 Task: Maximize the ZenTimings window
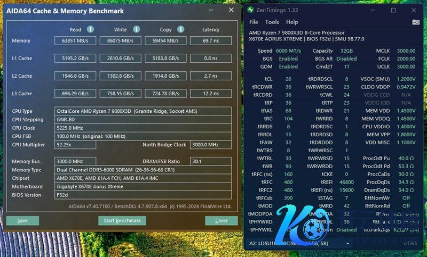[393, 10]
